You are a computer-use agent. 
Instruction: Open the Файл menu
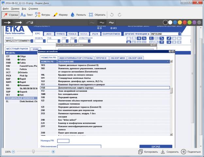click(6, 9)
